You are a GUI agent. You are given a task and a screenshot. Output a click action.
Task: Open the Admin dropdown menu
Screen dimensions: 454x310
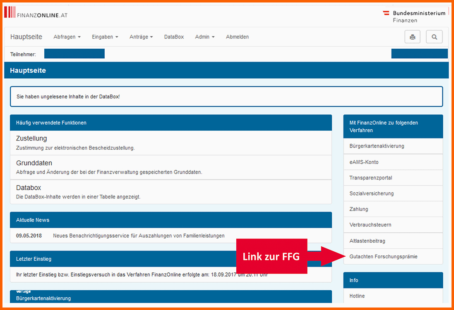[205, 37]
